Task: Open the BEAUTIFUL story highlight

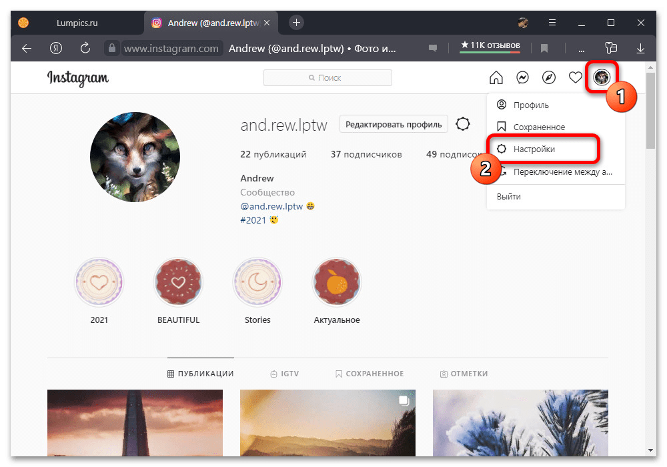Action: point(178,283)
